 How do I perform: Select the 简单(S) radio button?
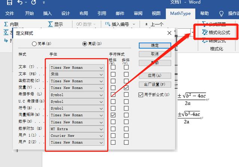42,44
